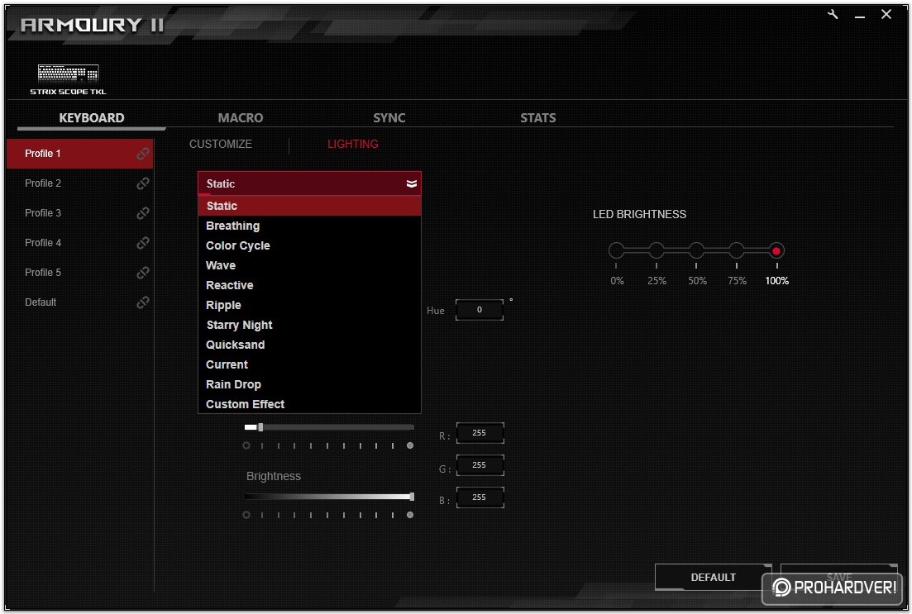Click the saturation slider handle above Brightness

[260, 427]
